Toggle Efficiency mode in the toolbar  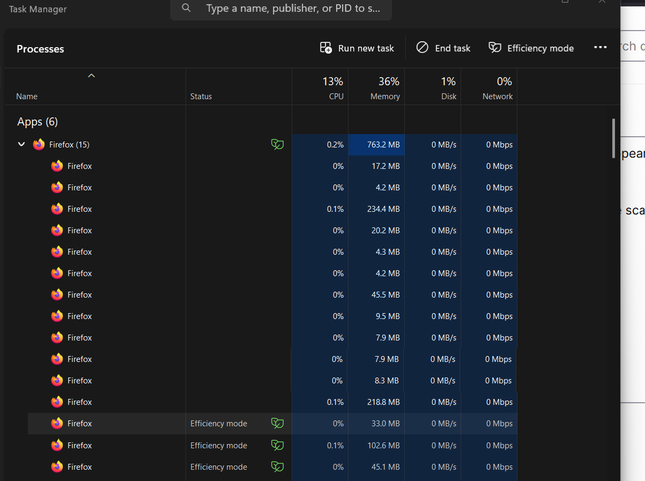click(531, 48)
